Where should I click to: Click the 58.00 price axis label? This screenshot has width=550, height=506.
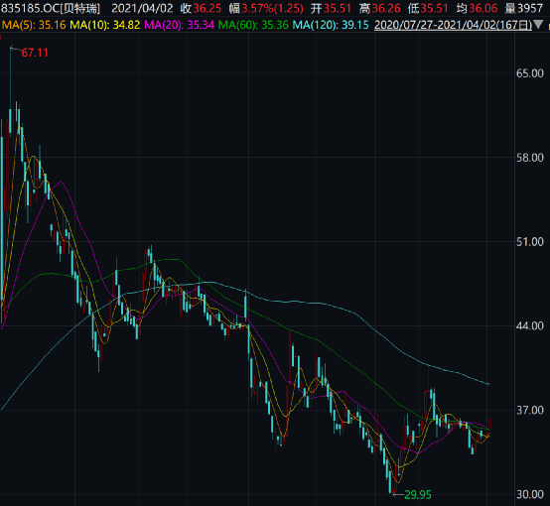click(x=530, y=158)
